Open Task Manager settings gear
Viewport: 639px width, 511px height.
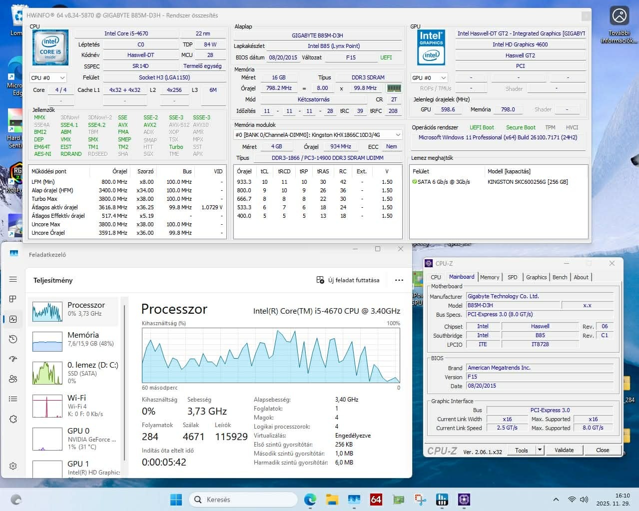click(x=13, y=466)
